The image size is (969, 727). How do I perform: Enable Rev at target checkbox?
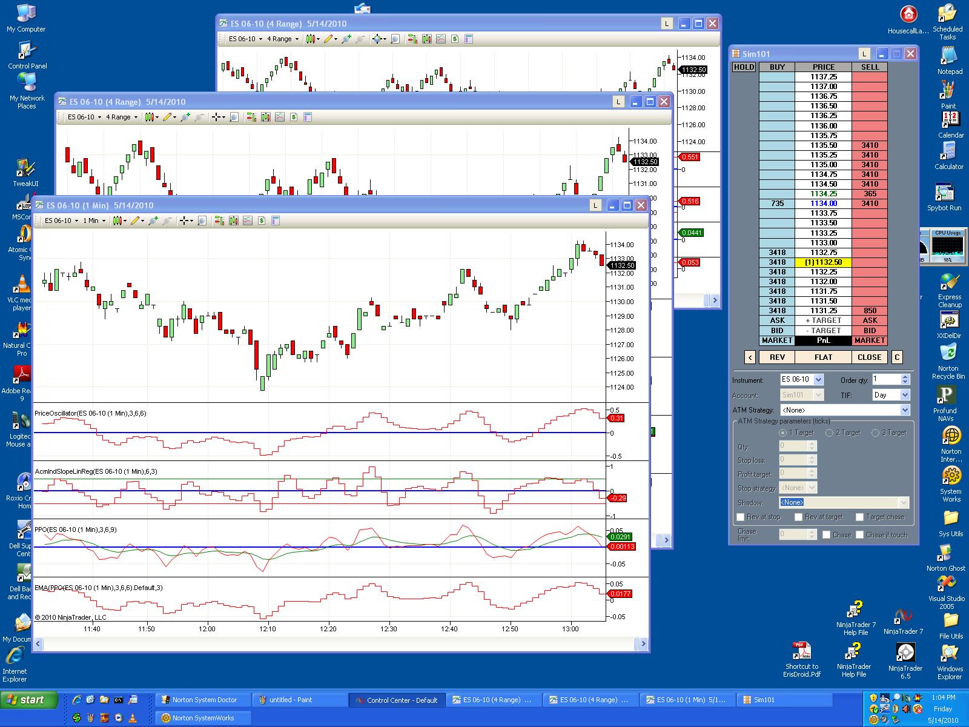(x=798, y=517)
